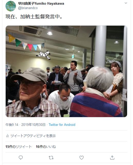Viewport: 133px width, 165px height.
Task: Click the colorful bunting flags in photo
Action: click(x=26, y=43)
